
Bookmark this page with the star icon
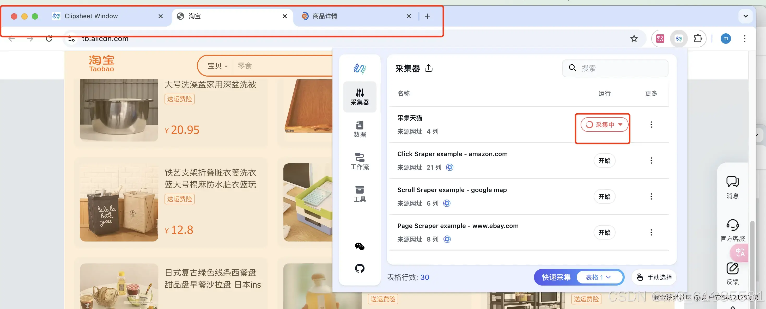[x=634, y=39]
